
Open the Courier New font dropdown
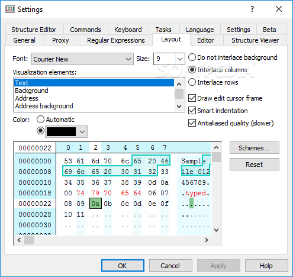tap(82, 59)
